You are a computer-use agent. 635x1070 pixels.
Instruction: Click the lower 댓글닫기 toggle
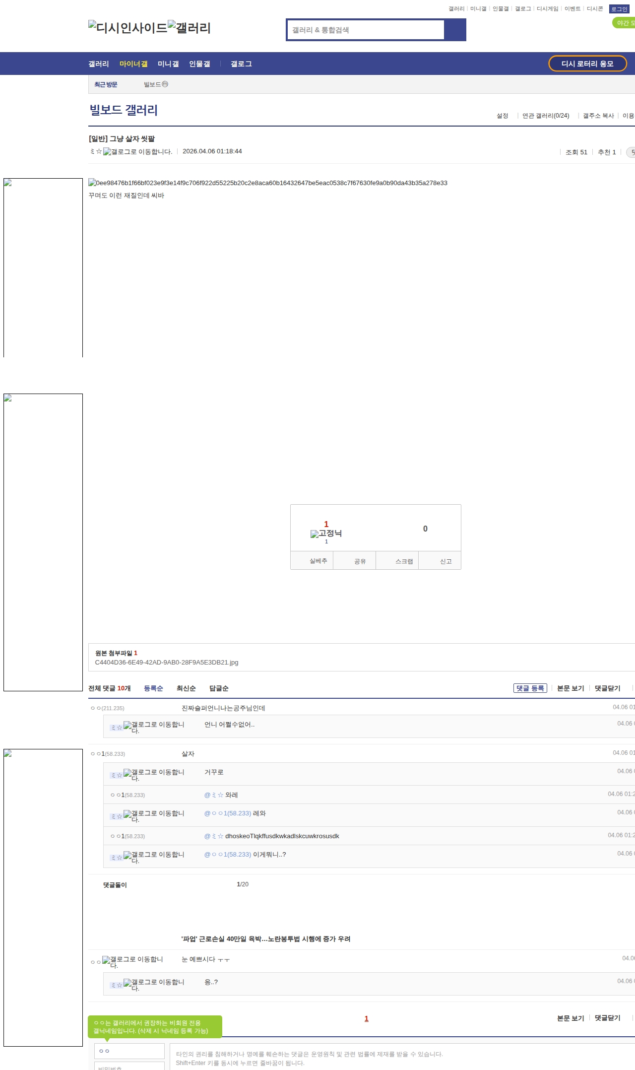608,1018
